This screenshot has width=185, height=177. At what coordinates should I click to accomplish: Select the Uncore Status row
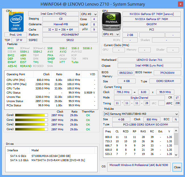coord(51,101)
